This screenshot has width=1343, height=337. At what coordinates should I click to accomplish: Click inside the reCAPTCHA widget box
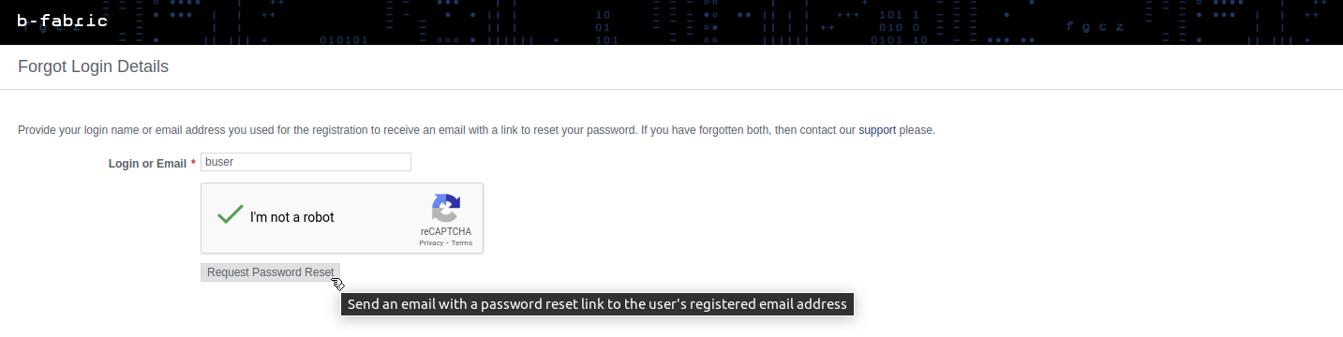coord(342,218)
